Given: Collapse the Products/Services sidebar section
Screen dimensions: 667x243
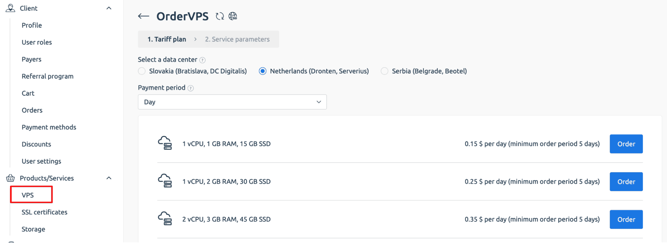Looking at the screenshot, I should 108,178.
